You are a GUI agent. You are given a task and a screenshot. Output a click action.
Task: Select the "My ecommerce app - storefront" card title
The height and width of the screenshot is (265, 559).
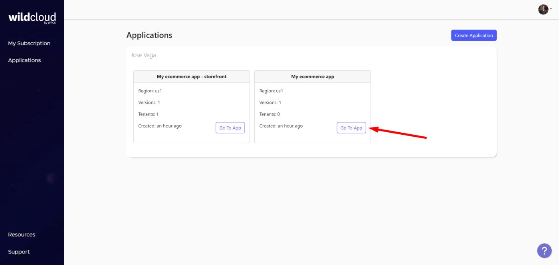click(192, 77)
